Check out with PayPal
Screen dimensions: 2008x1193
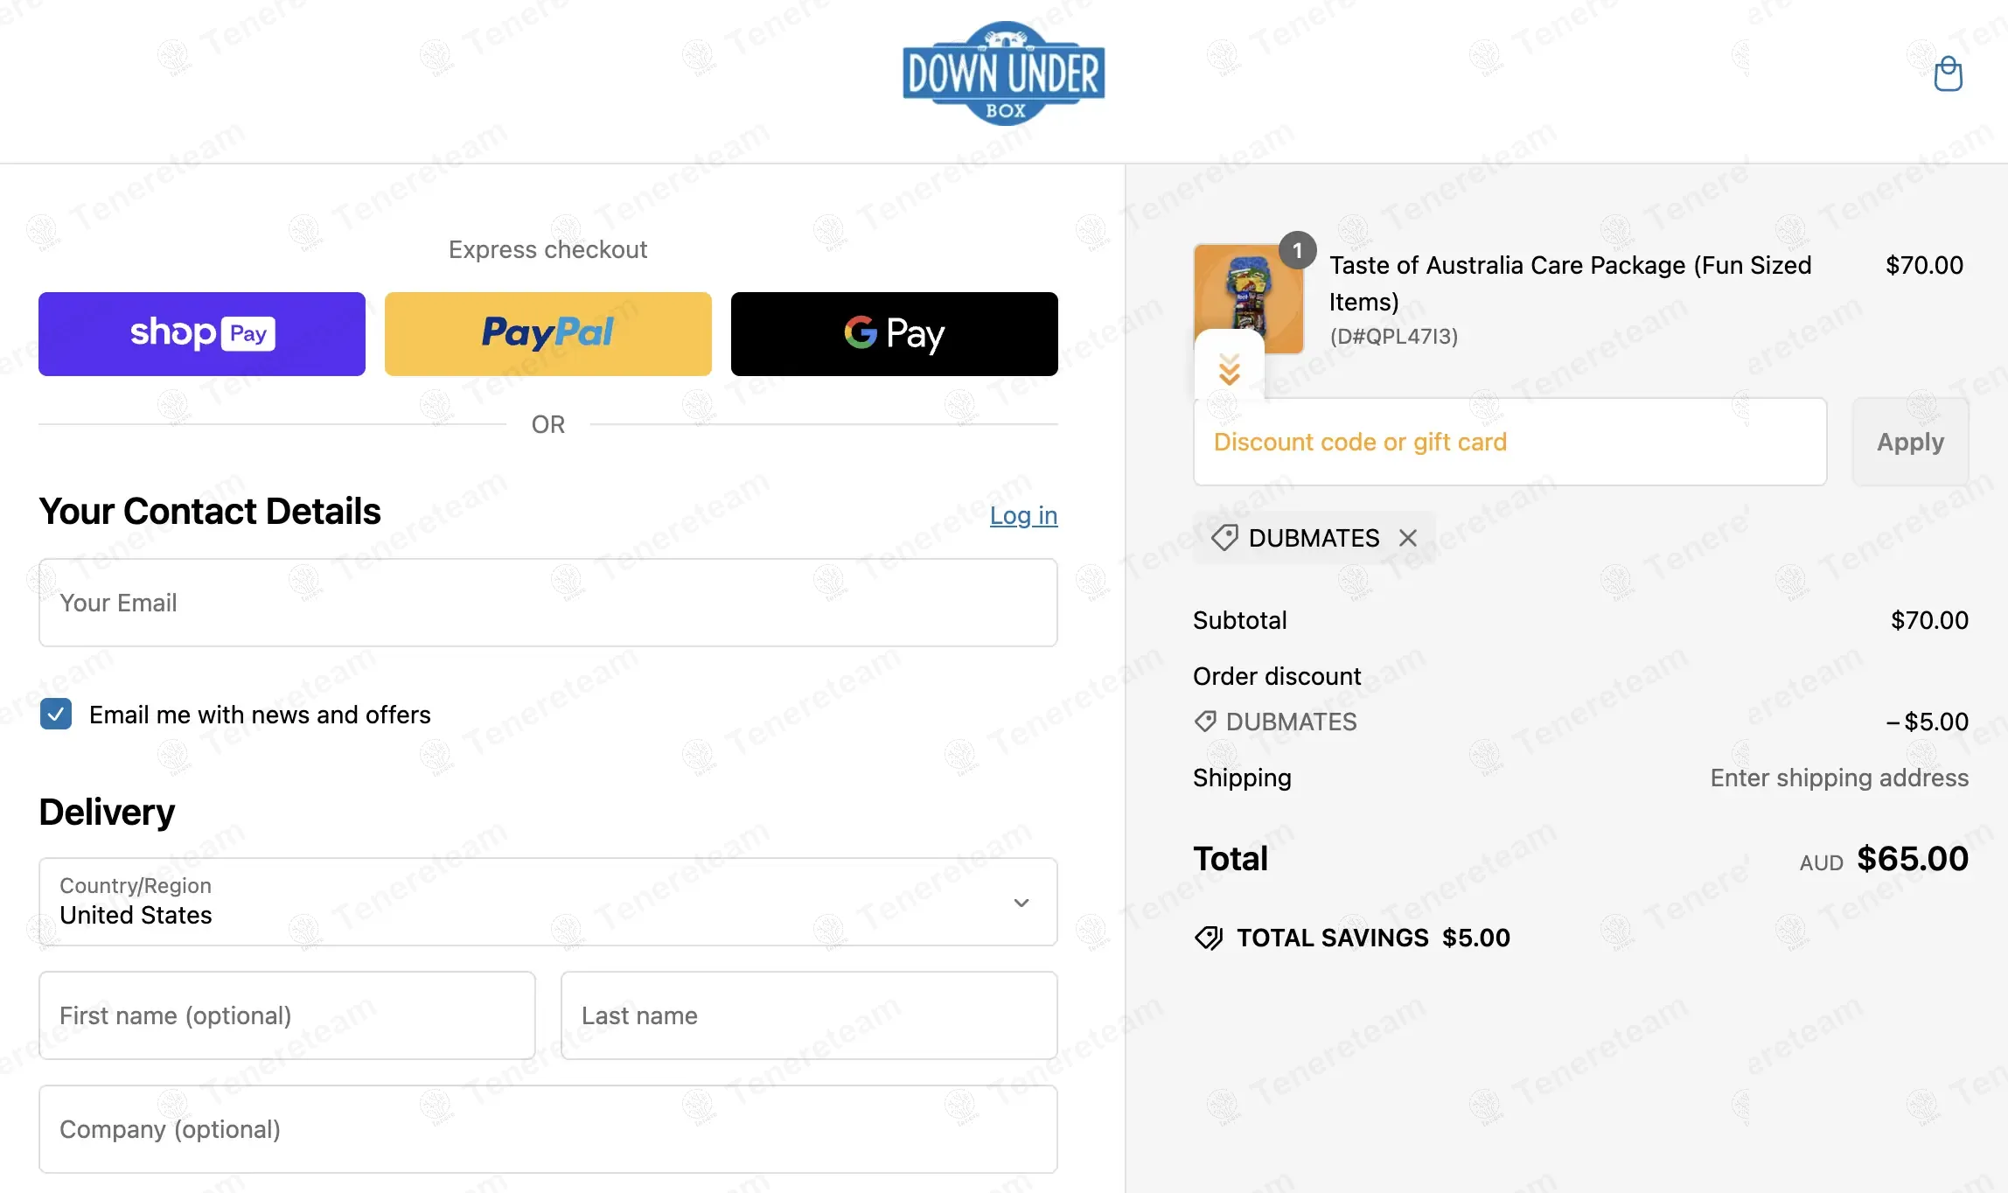click(x=548, y=334)
